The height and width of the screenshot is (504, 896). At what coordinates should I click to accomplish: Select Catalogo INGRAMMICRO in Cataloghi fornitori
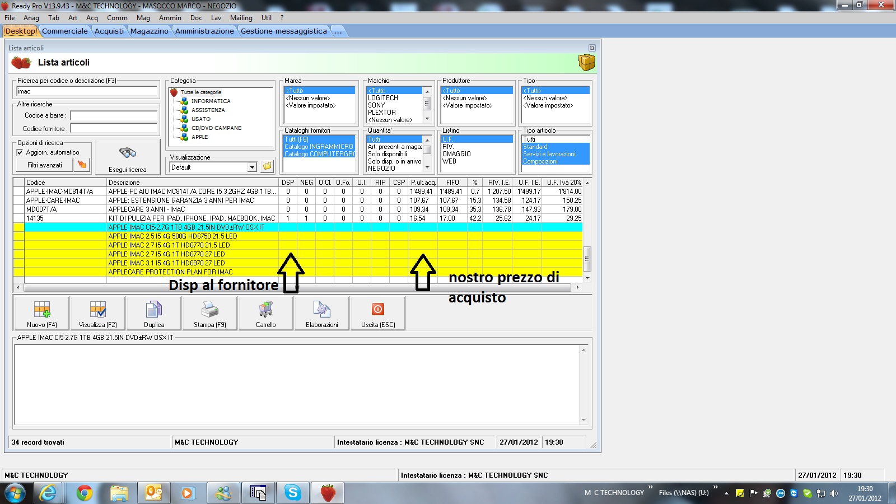coord(319,147)
